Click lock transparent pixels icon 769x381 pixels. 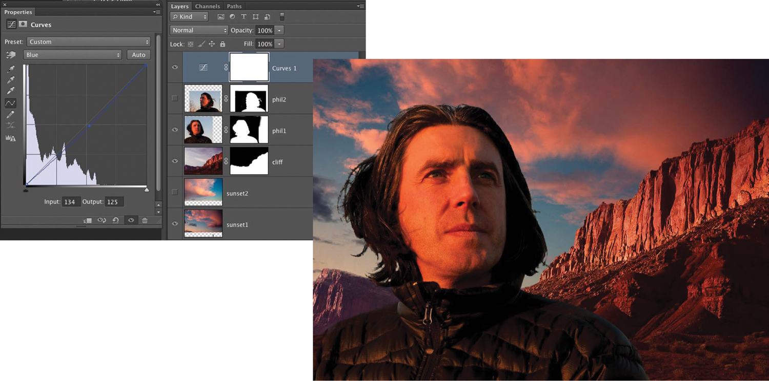click(x=191, y=45)
